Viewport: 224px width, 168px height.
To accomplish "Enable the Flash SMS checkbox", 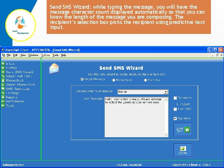I will [x=175, y=109].
